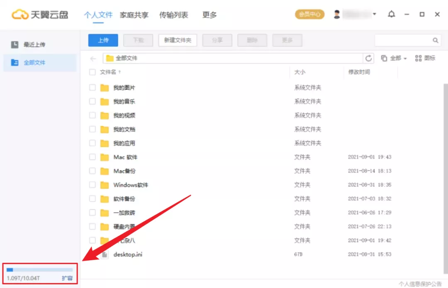The image size is (448, 288).
Task: Open the 家庭共享 tab
Action: [x=134, y=15]
